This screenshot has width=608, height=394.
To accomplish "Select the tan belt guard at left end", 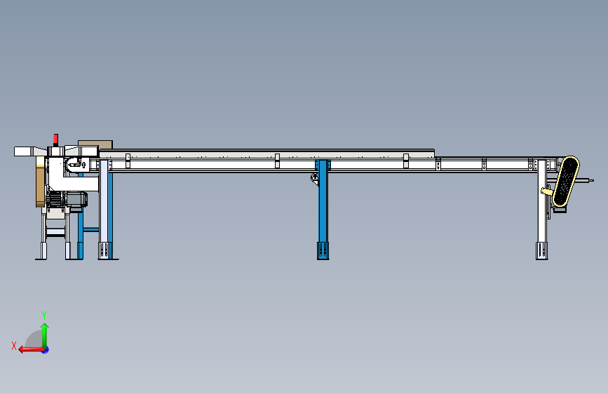I will tap(41, 182).
